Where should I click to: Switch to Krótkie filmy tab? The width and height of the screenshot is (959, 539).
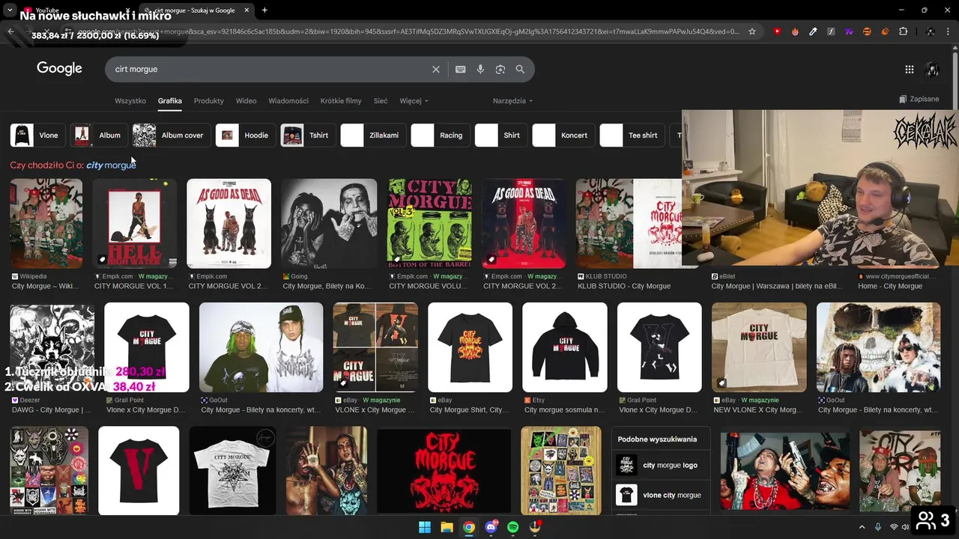point(341,100)
